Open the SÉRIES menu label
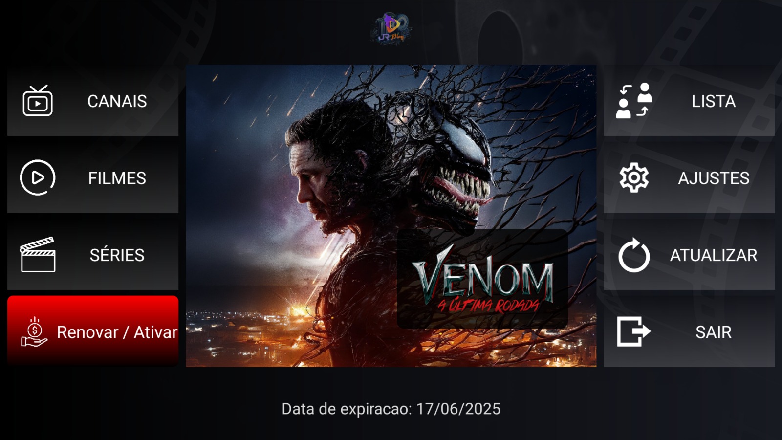This screenshot has width=782, height=440. point(117,255)
